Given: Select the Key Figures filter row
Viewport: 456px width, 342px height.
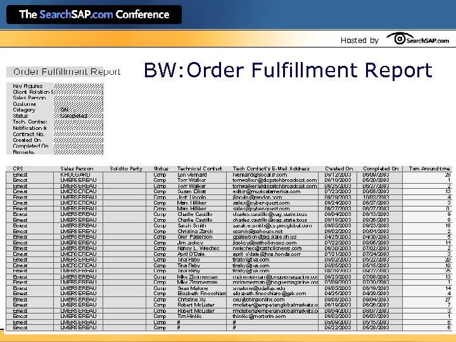Looking at the screenshot, I should pyautogui.click(x=54, y=86).
